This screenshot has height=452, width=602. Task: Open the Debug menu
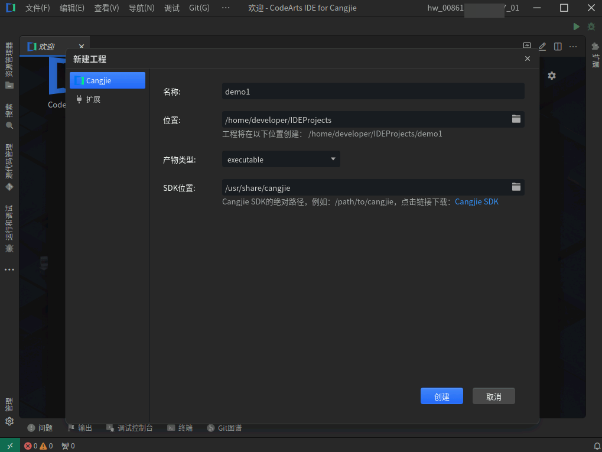(172, 8)
